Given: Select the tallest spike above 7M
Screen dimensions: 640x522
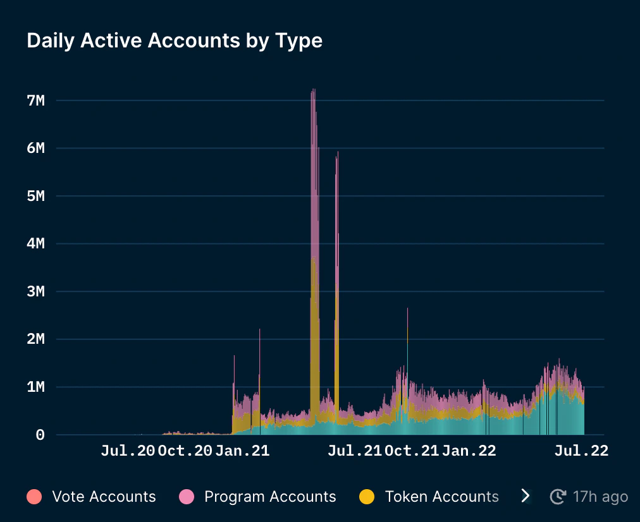Looking at the screenshot, I should (314, 245).
